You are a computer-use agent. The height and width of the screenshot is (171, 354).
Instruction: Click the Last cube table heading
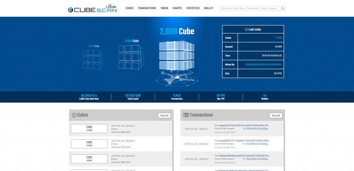[253, 29]
